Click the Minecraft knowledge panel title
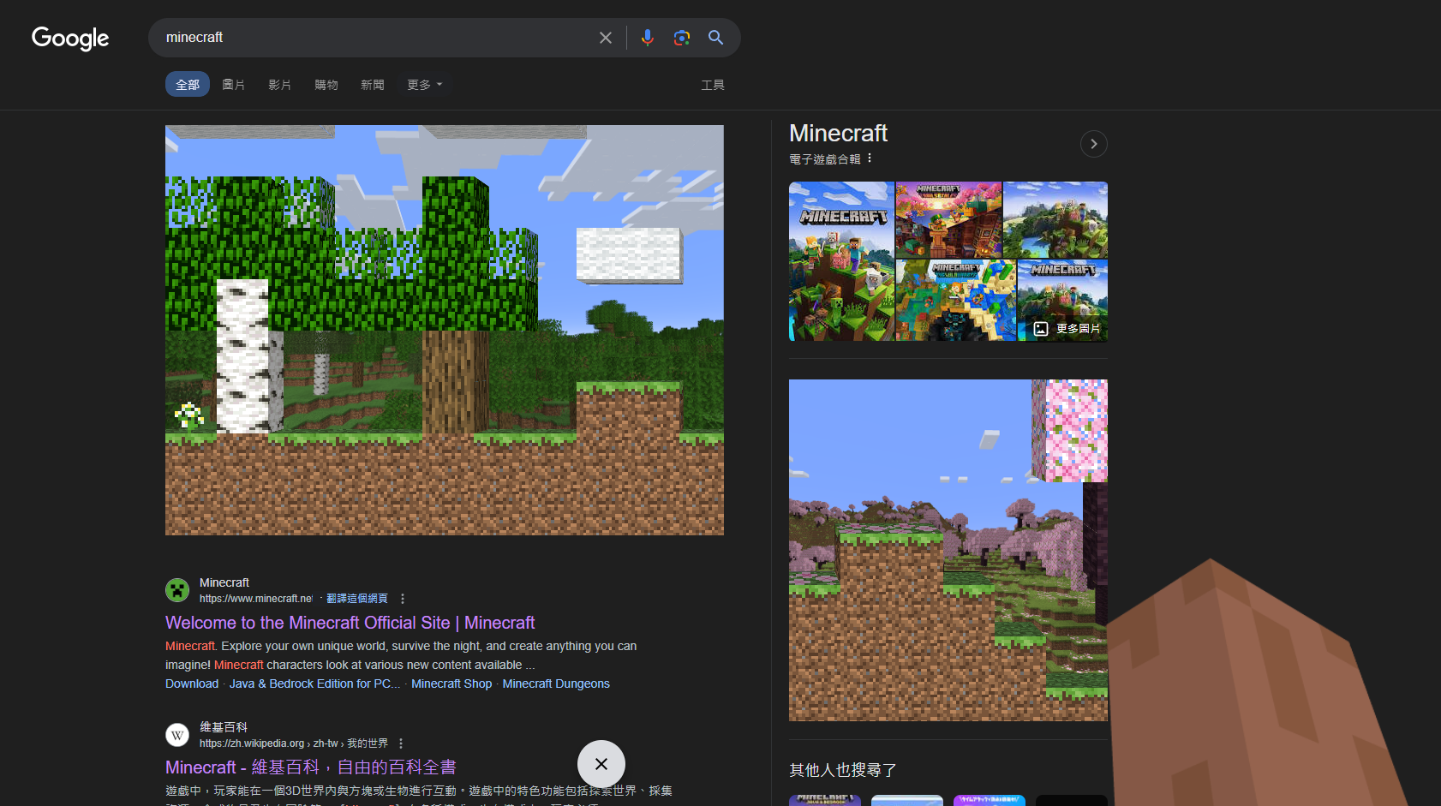The image size is (1441, 806). coord(838,134)
